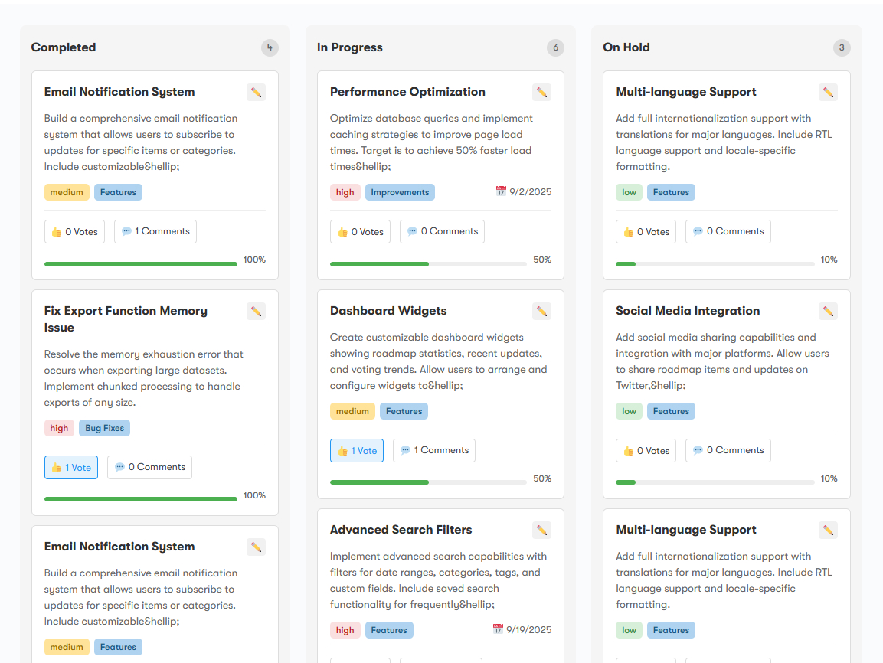This screenshot has height=663, width=883.
Task: Remove vote on Fix Export Function card
Action: click(71, 468)
